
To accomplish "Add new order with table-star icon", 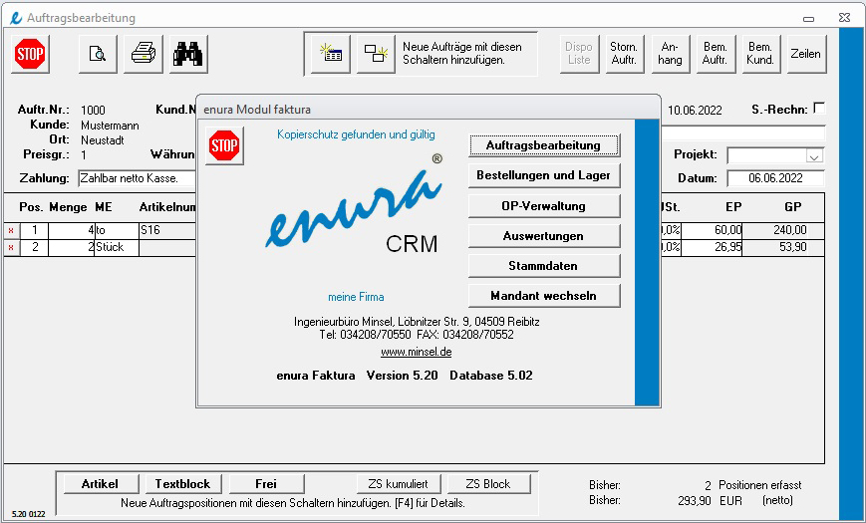I will click(x=331, y=54).
